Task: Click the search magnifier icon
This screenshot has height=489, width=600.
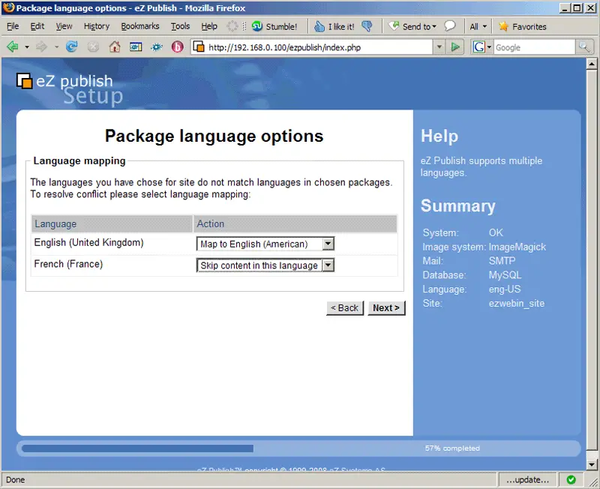Action: click(584, 47)
